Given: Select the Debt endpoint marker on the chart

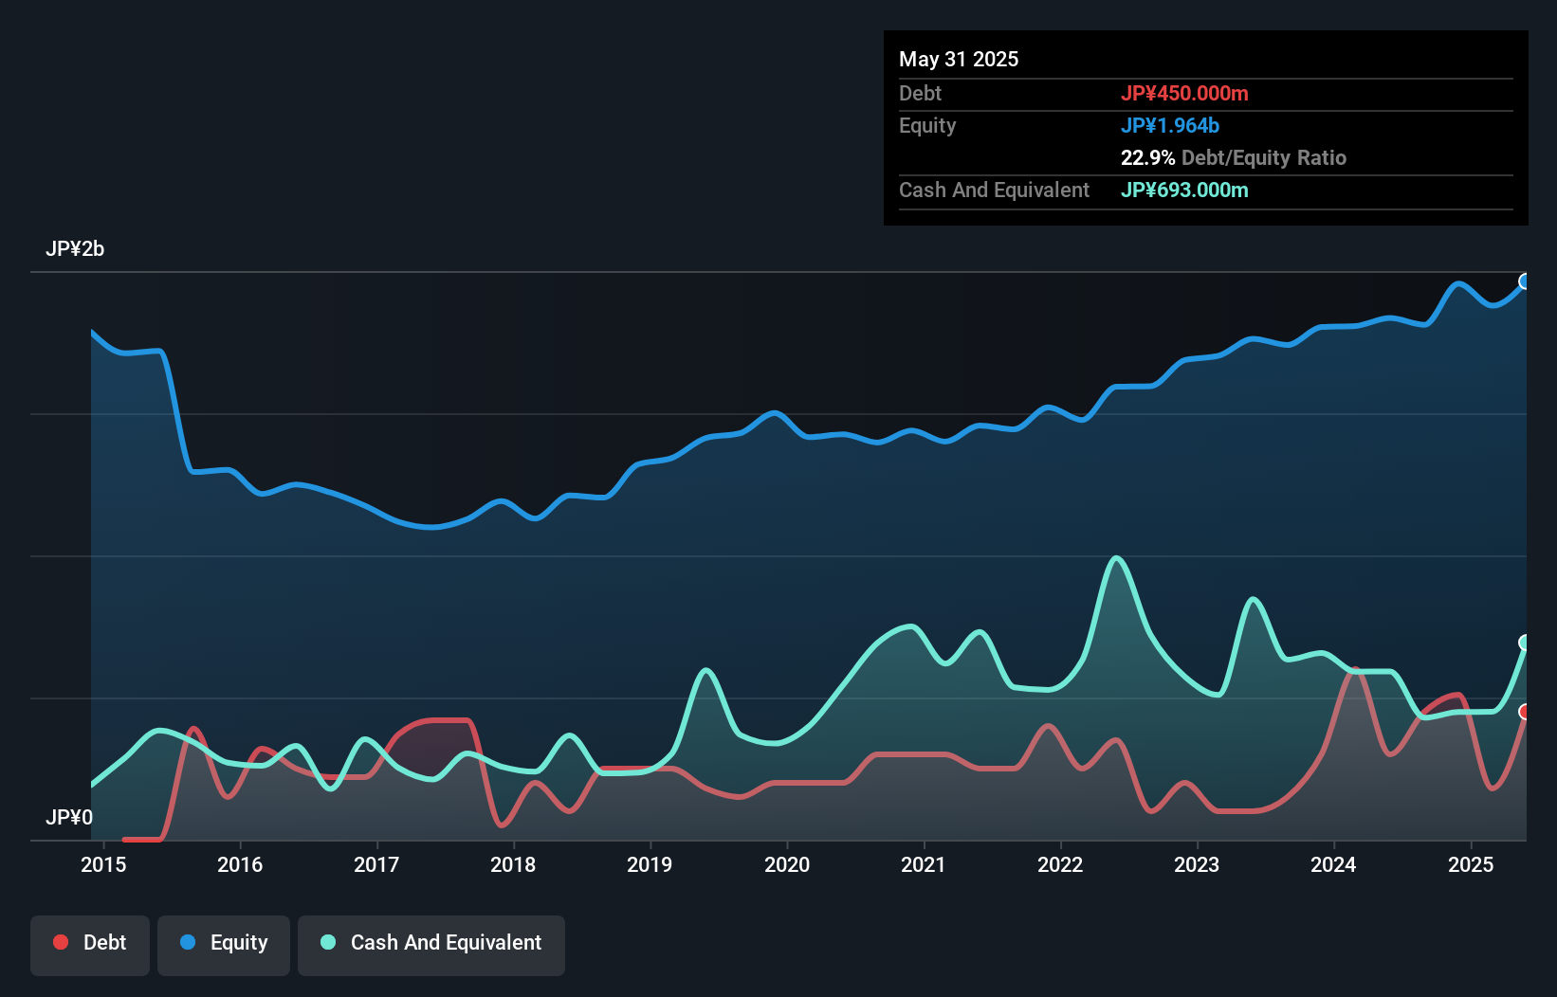Looking at the screenshot, I should click(x=1525, y=710).
